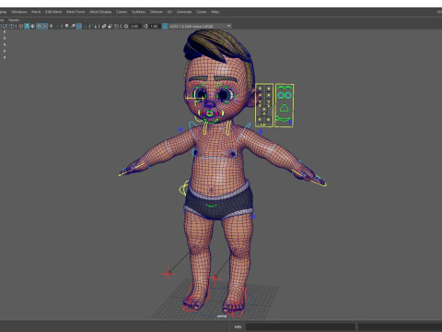The width and height of the screenshot is (442, 332).
Task: Select the yellow hip circle control
Action: tap(184, 188)
